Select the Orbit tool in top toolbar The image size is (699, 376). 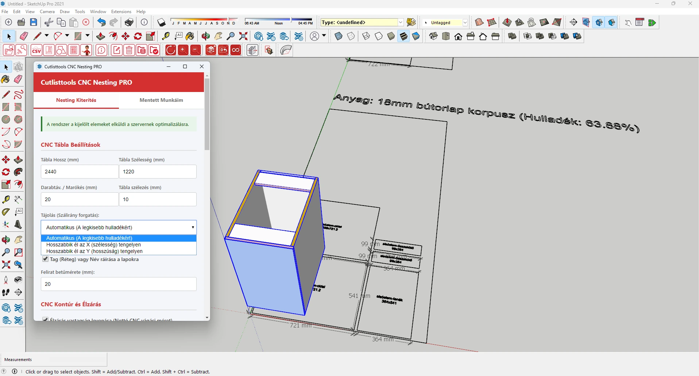pyautogui.click(x=206, y=36)
